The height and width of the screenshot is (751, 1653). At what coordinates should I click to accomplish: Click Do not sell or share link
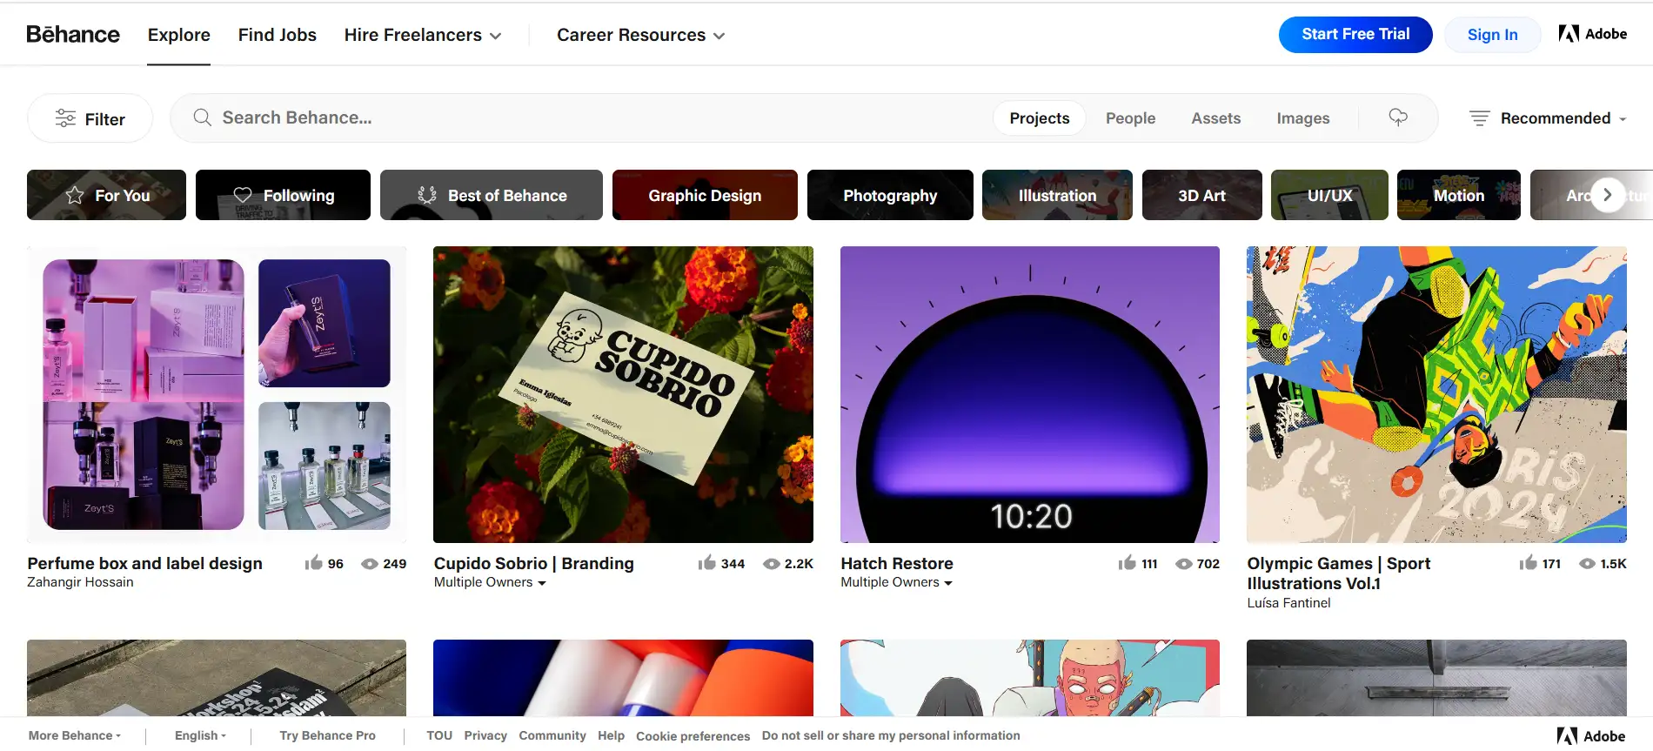coord(891,735)
